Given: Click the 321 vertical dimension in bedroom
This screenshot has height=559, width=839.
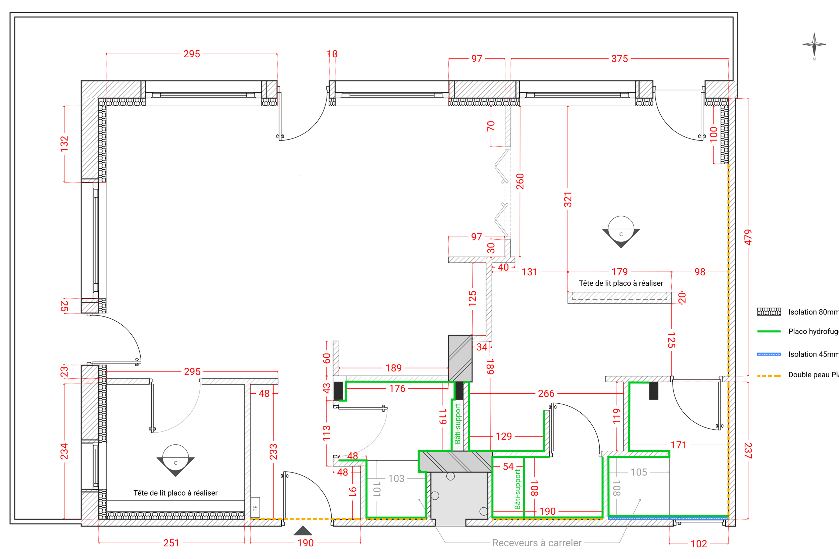Looking at the screenshot, I should (568, 200).
